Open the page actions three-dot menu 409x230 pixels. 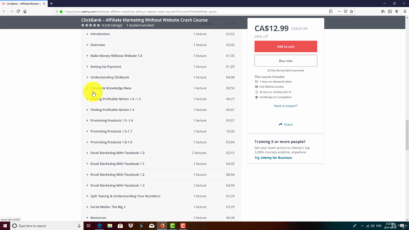point(339,11)
